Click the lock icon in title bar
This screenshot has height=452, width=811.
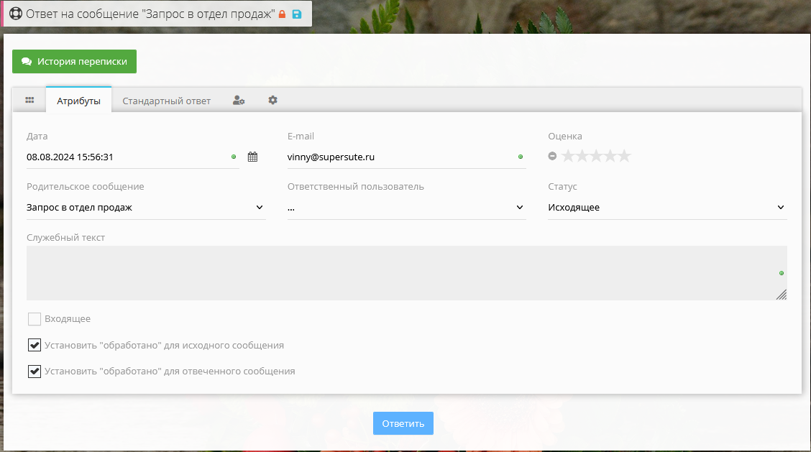click(x=283, y=14)
